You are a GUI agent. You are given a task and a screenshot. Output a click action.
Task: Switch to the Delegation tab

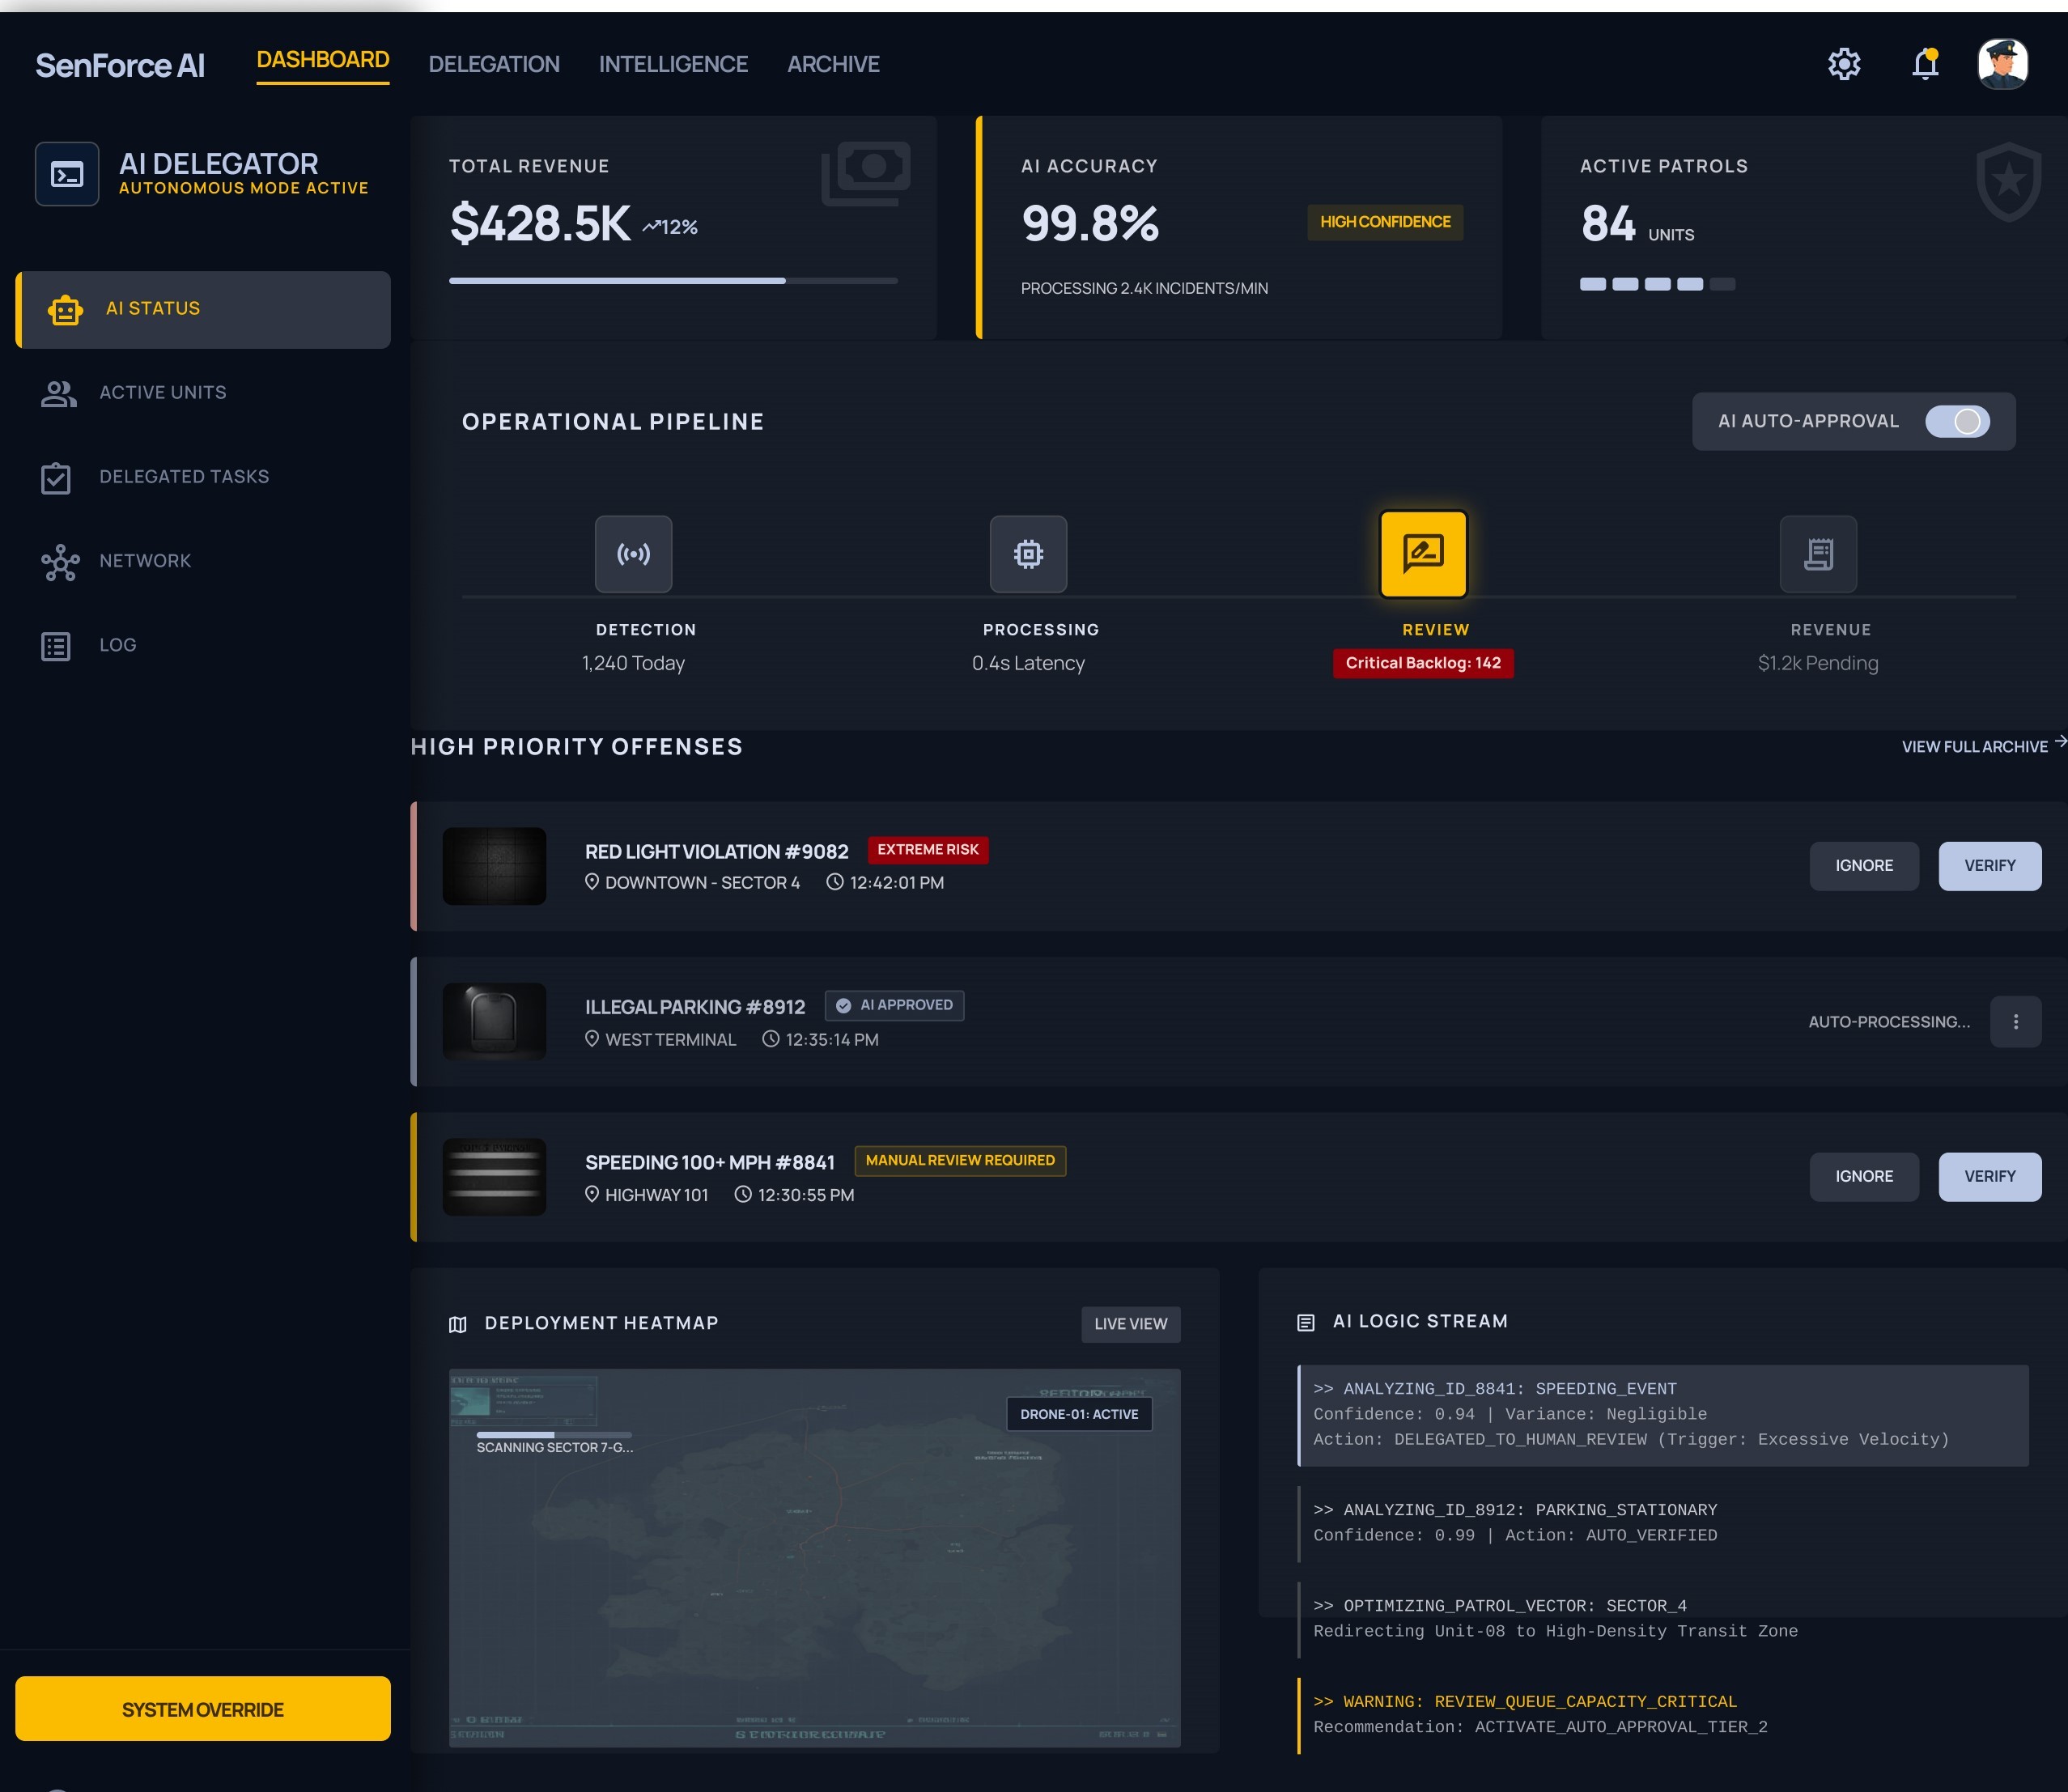pos(494,64)
